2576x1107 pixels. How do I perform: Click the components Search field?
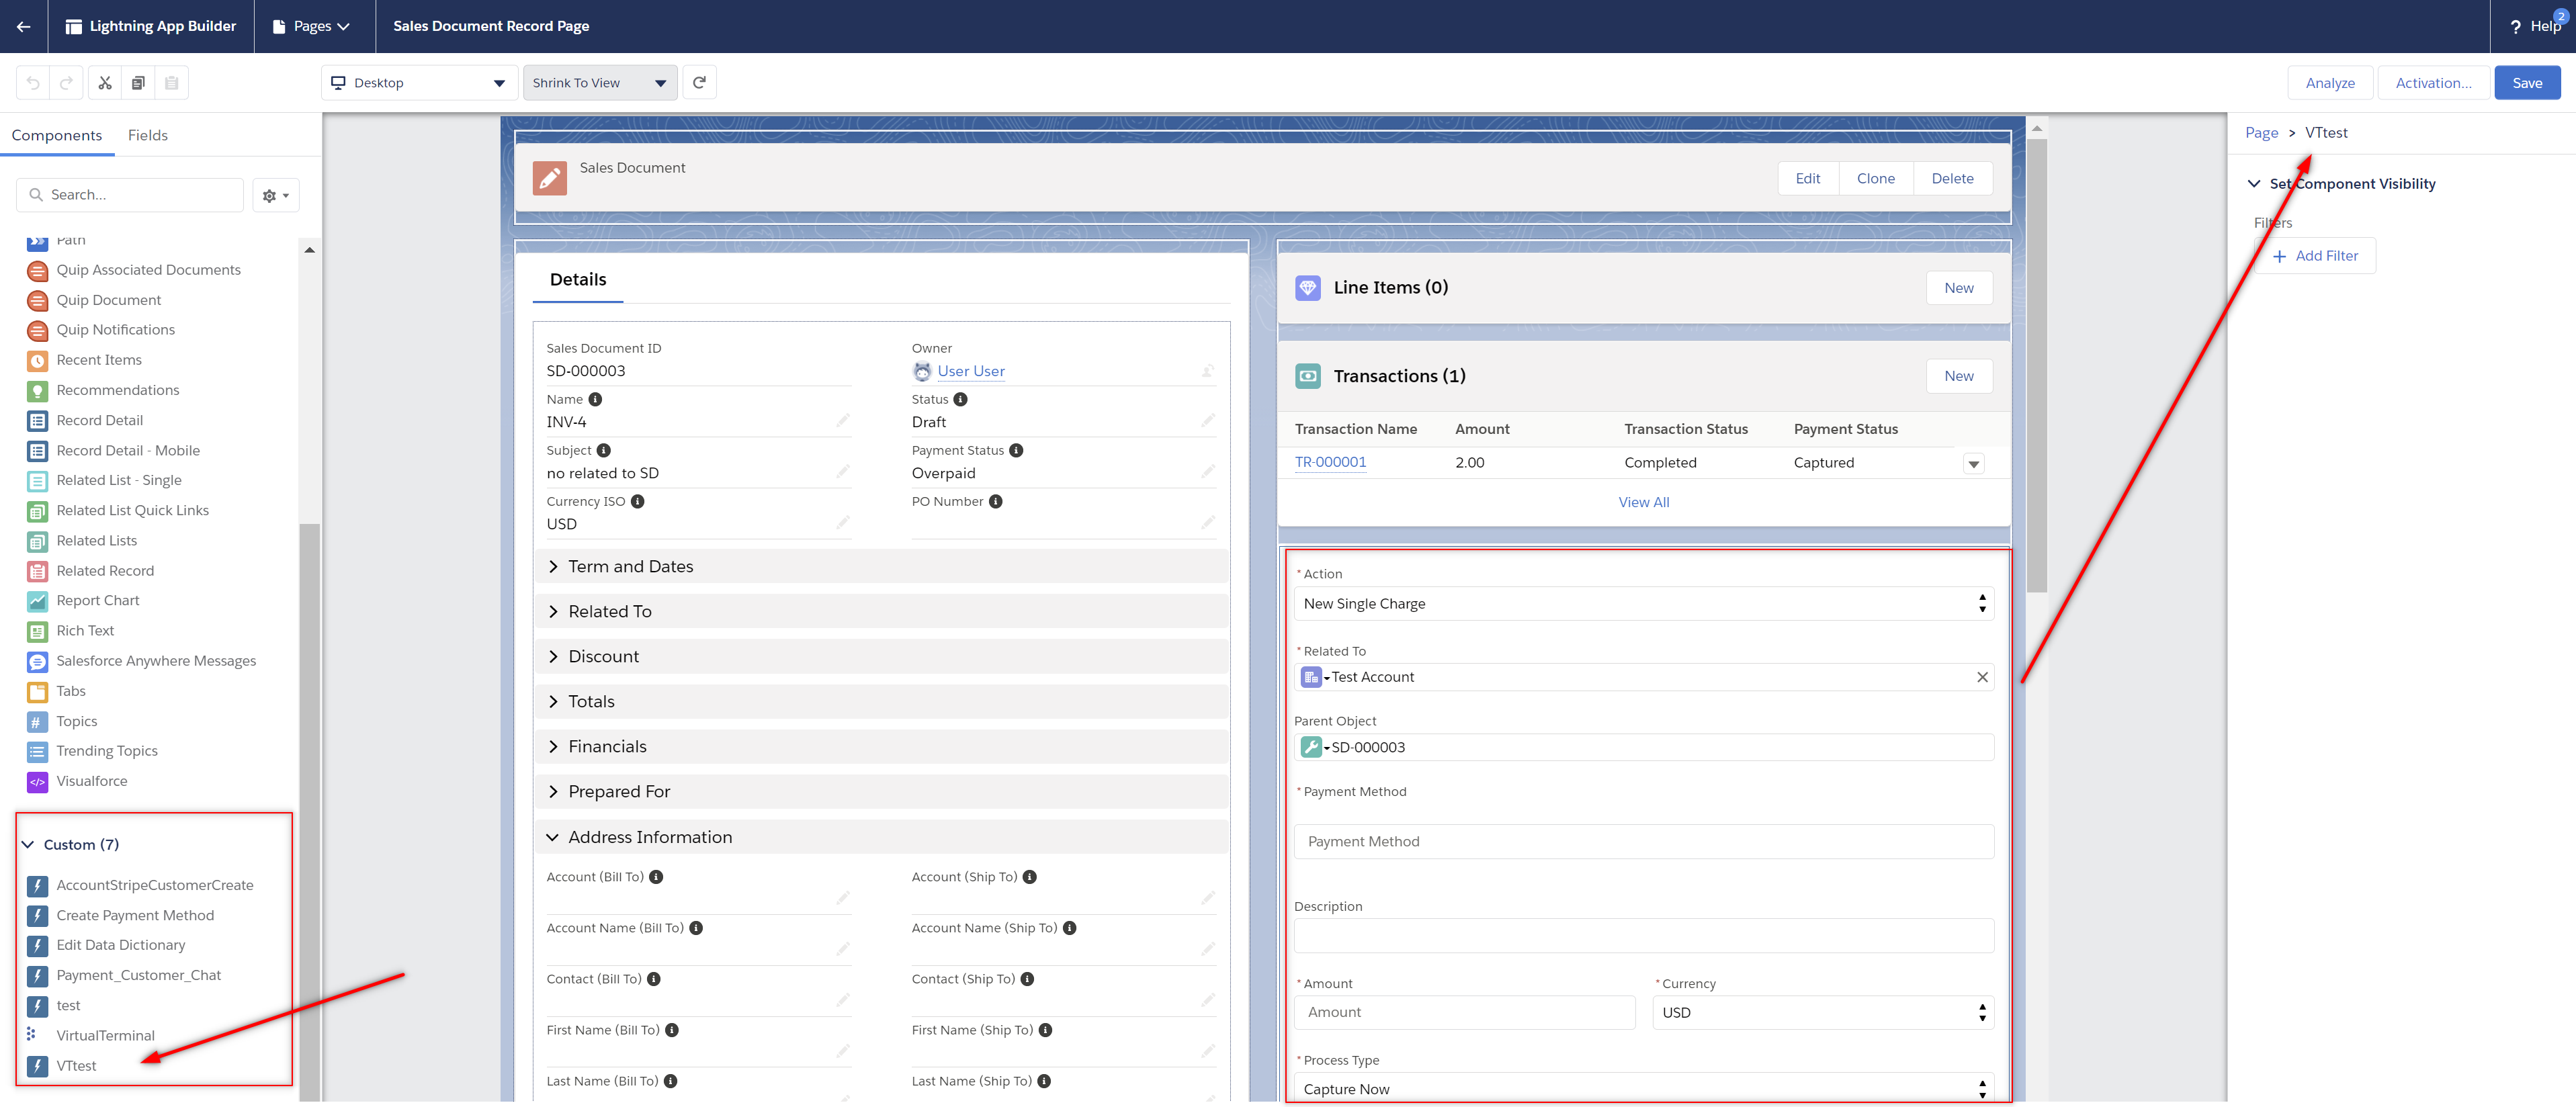pos(130,195)
